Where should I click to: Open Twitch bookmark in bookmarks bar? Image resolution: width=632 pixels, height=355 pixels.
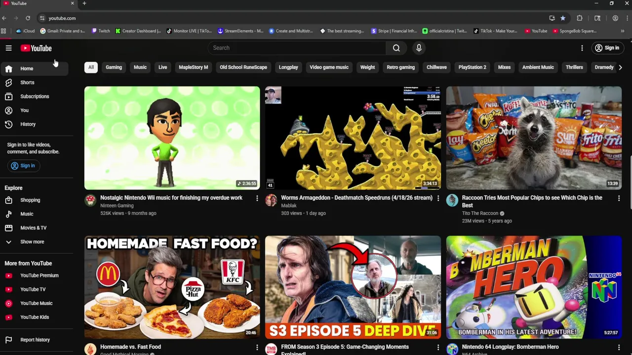101,31
